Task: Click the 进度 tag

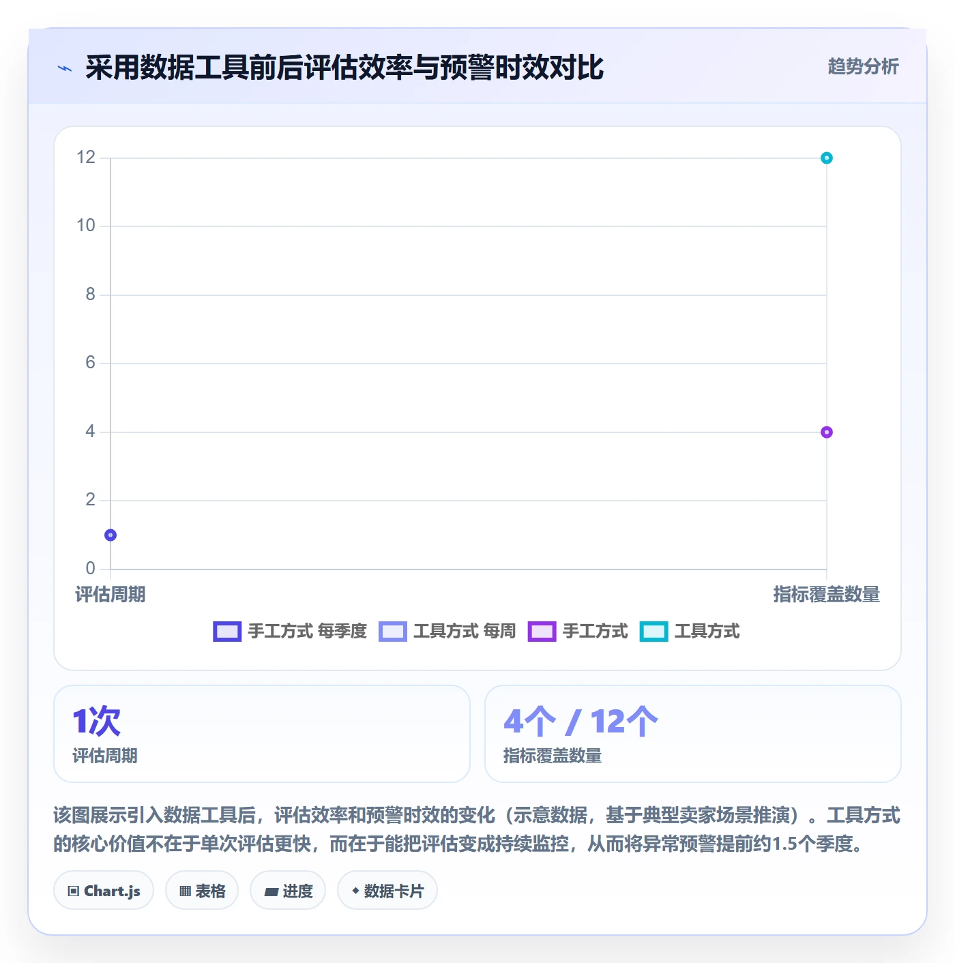Action: 288,891
